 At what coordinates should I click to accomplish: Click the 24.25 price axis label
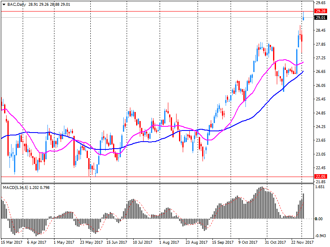point(321,126)
